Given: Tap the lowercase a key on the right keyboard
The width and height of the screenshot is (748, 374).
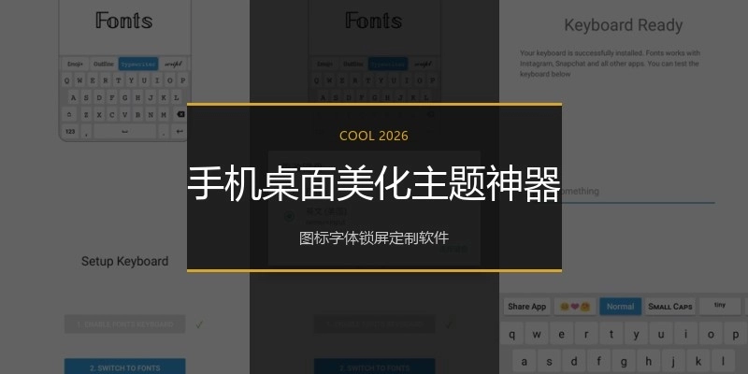Looking at the screenshot, I should pos(525,362).
